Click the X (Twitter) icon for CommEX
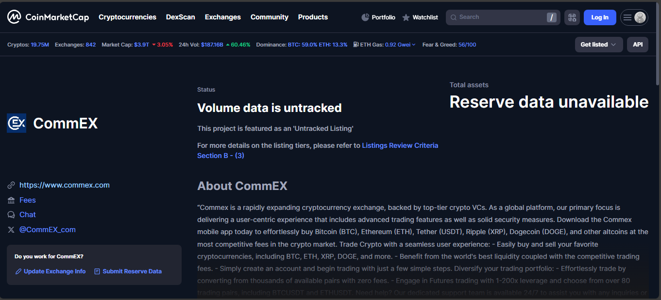The width and height of the screenshot is (661, 300). 11,230
